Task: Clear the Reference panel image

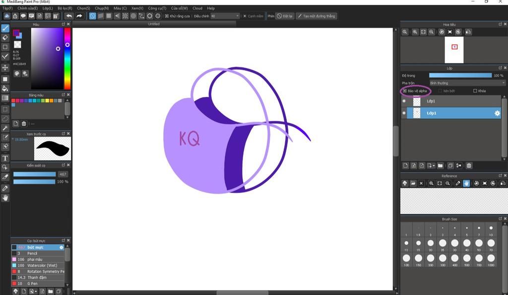Action: tap(421, 183)
